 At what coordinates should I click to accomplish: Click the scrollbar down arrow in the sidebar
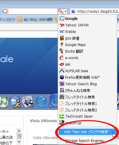(x=19, y=142)
